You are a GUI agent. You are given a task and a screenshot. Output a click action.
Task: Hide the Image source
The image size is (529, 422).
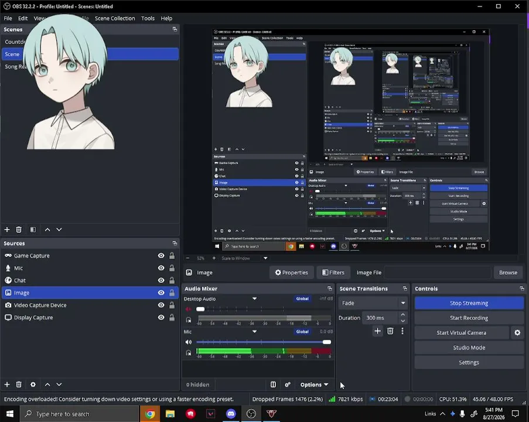click(161, 292)
